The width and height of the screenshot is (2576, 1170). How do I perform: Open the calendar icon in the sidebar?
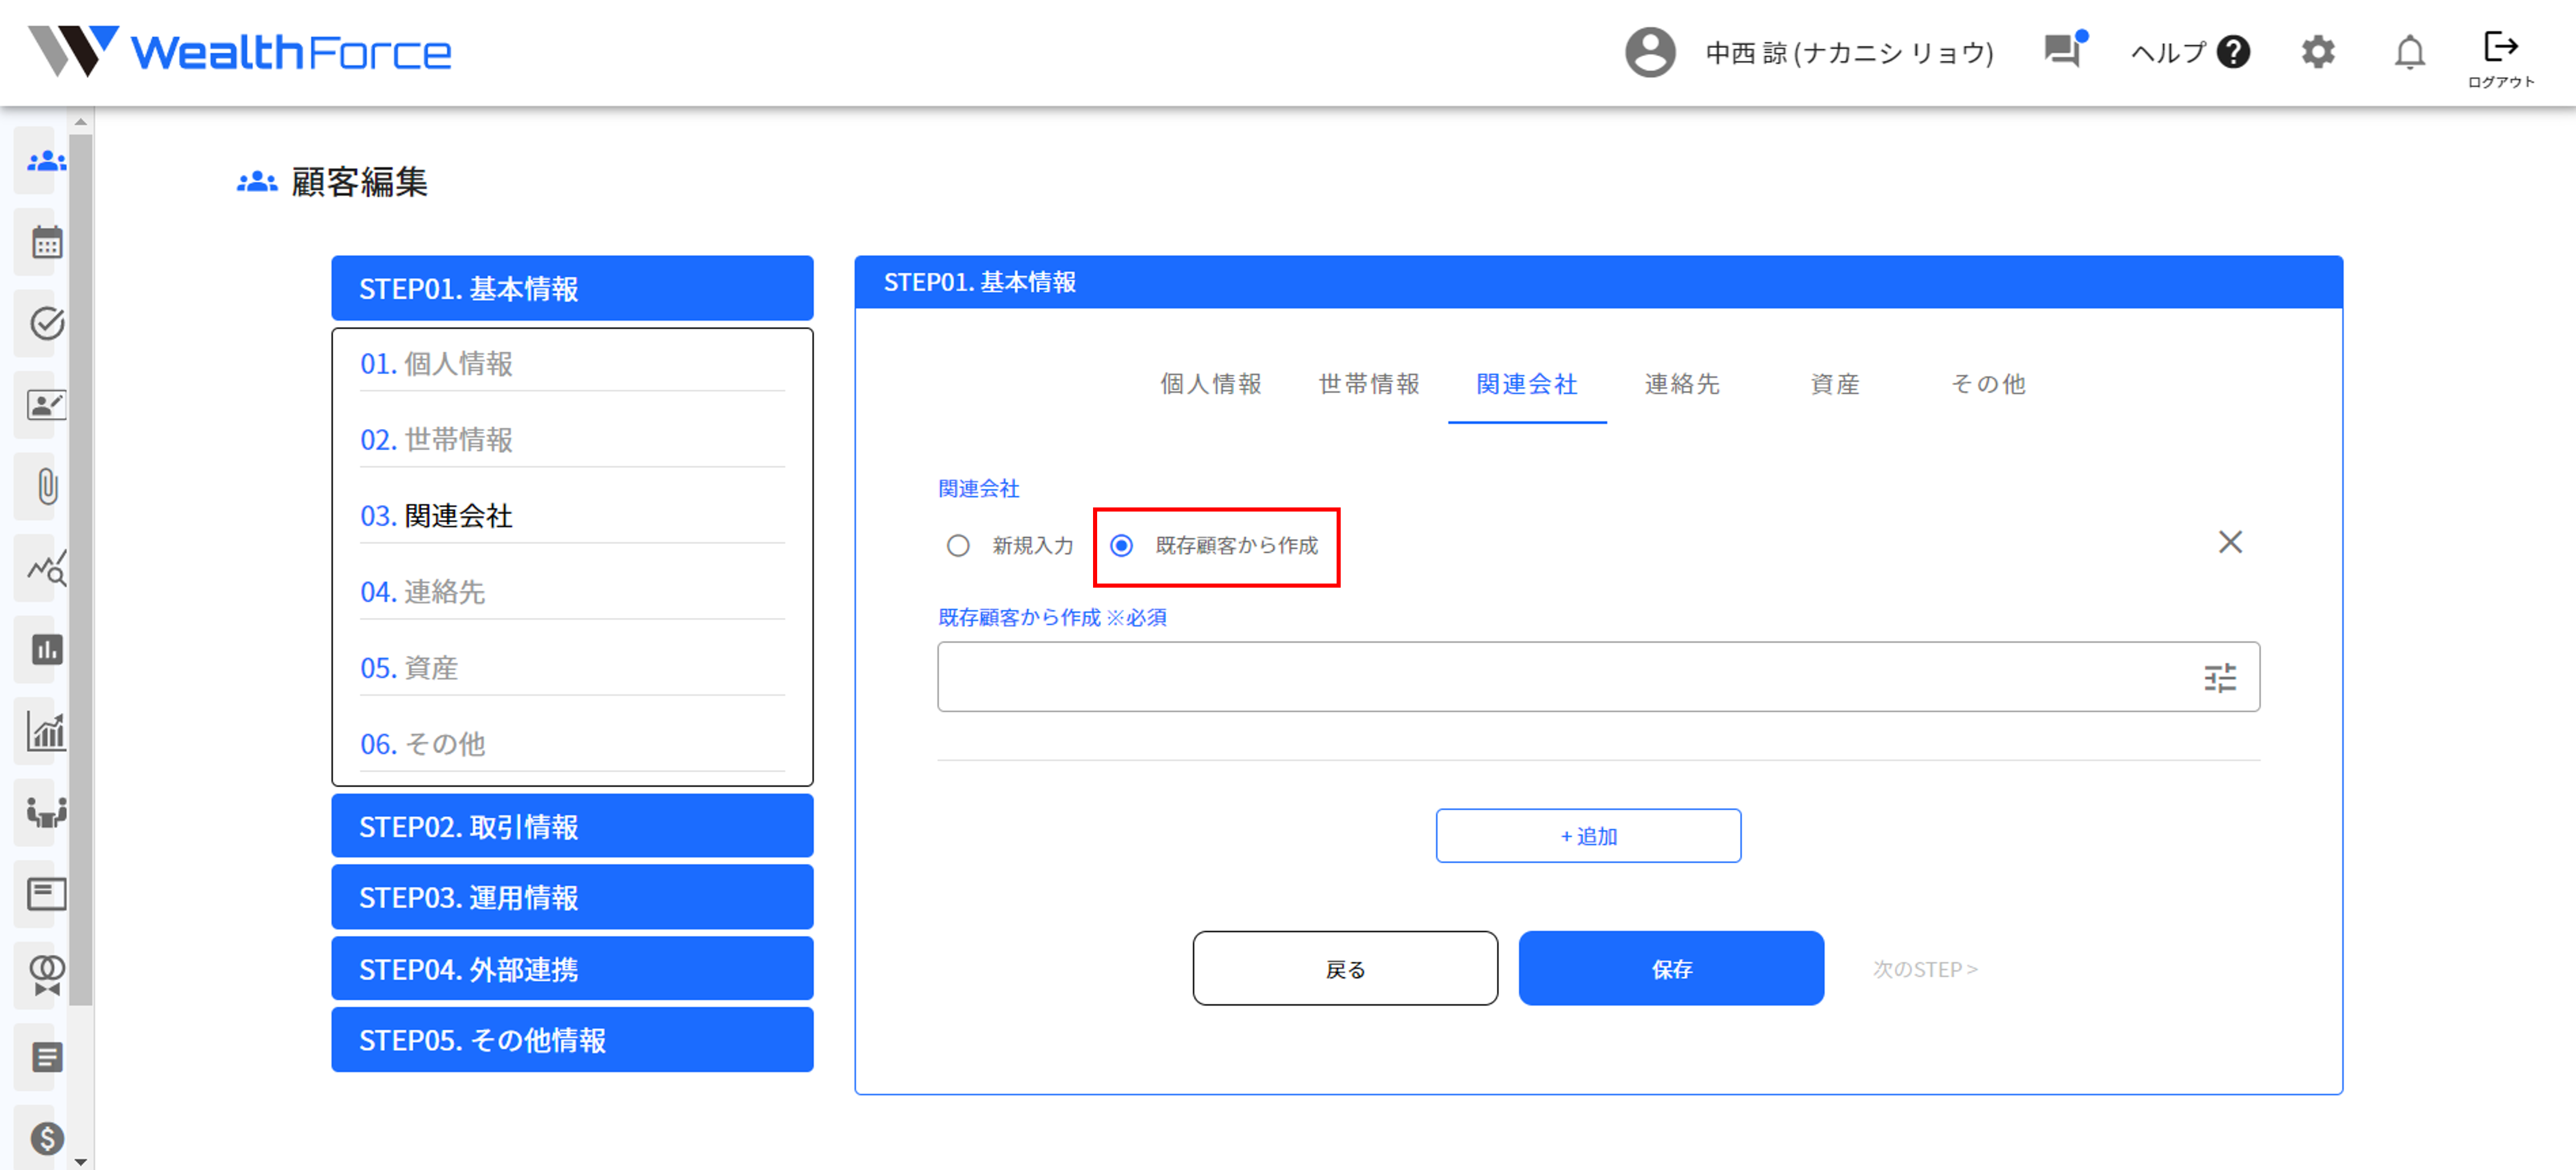coord(46,243)
